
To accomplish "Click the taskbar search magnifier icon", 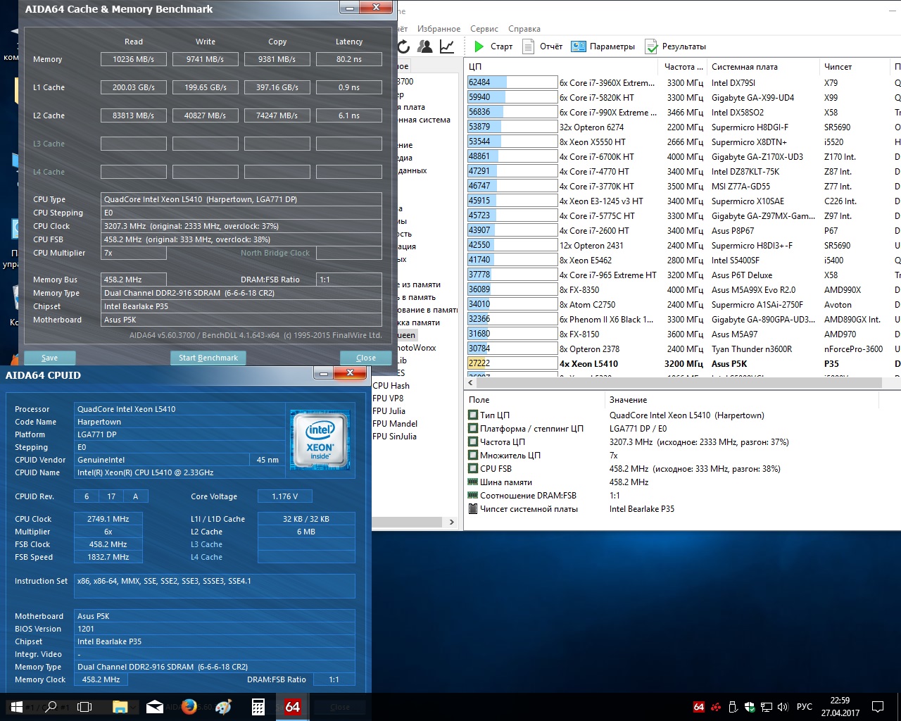I will pyautogui.click(x=51, y=707).
